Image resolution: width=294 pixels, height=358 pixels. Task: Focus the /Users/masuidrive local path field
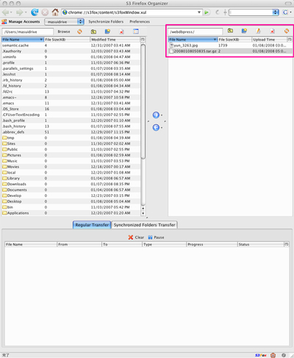pos(28,32)
